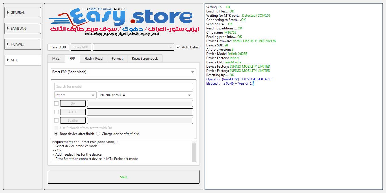Switch to the Reset ScreenLock tab

tap(145, 59)
